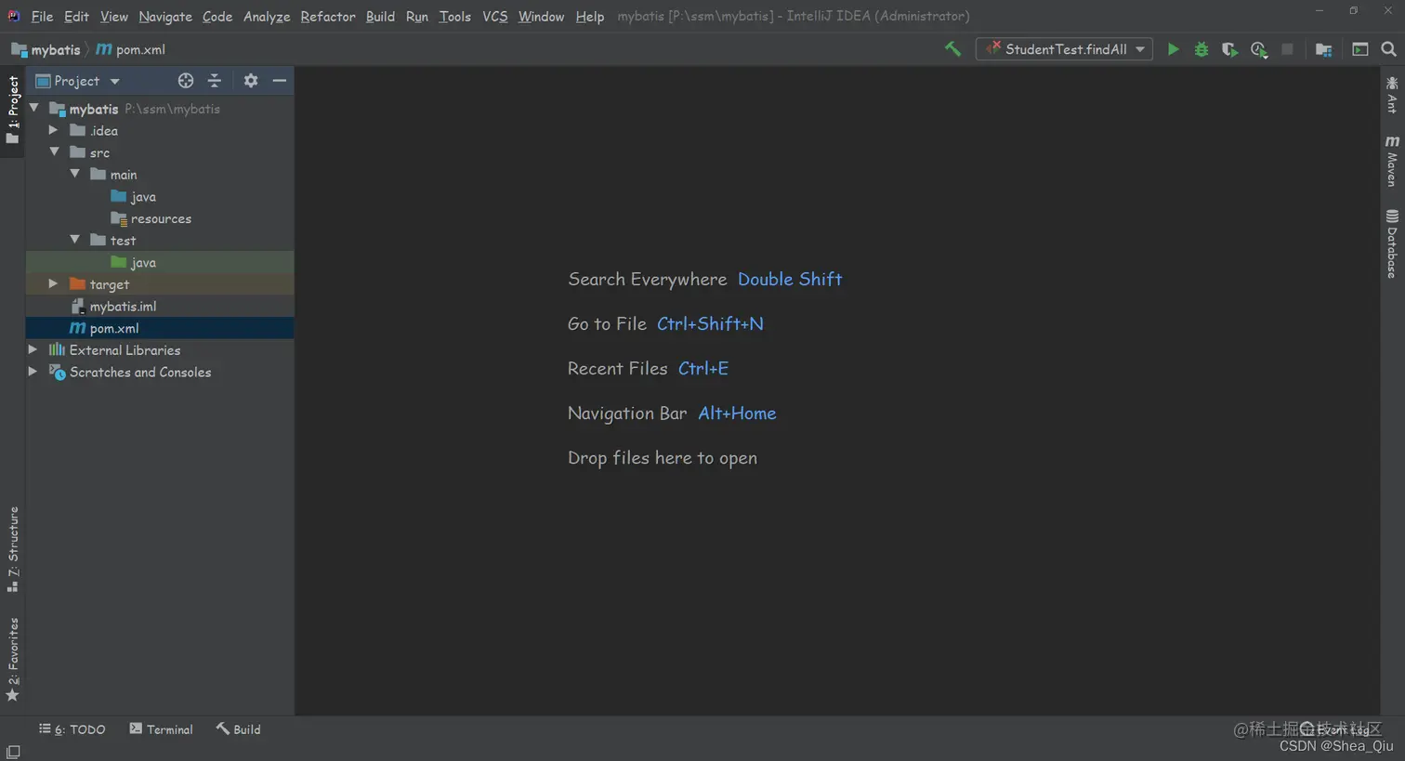1405x761 pixels.
Task: Click the Search Everywhere magnifier icon
Action: [x=1388, y=49]
